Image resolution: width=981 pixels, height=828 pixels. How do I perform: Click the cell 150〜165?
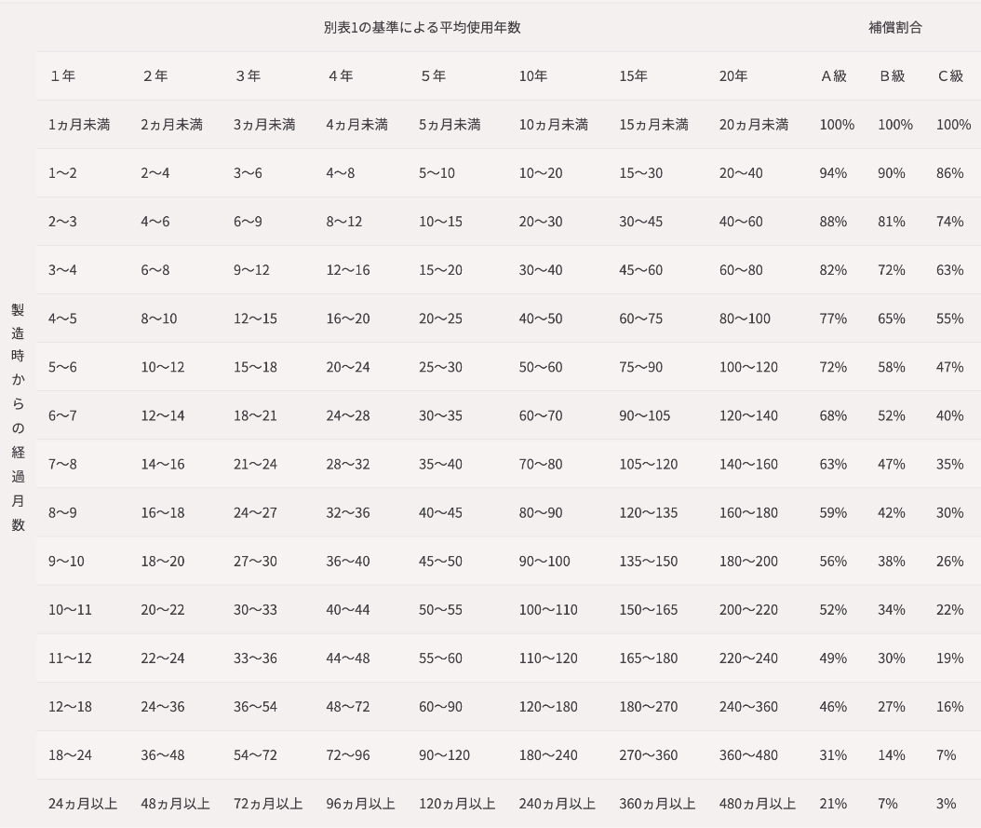[x=648, y=610]
